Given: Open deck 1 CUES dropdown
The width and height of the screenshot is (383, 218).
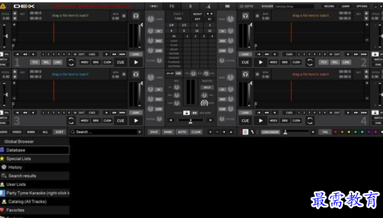Looking at the screenshot, I should point(92,54).
